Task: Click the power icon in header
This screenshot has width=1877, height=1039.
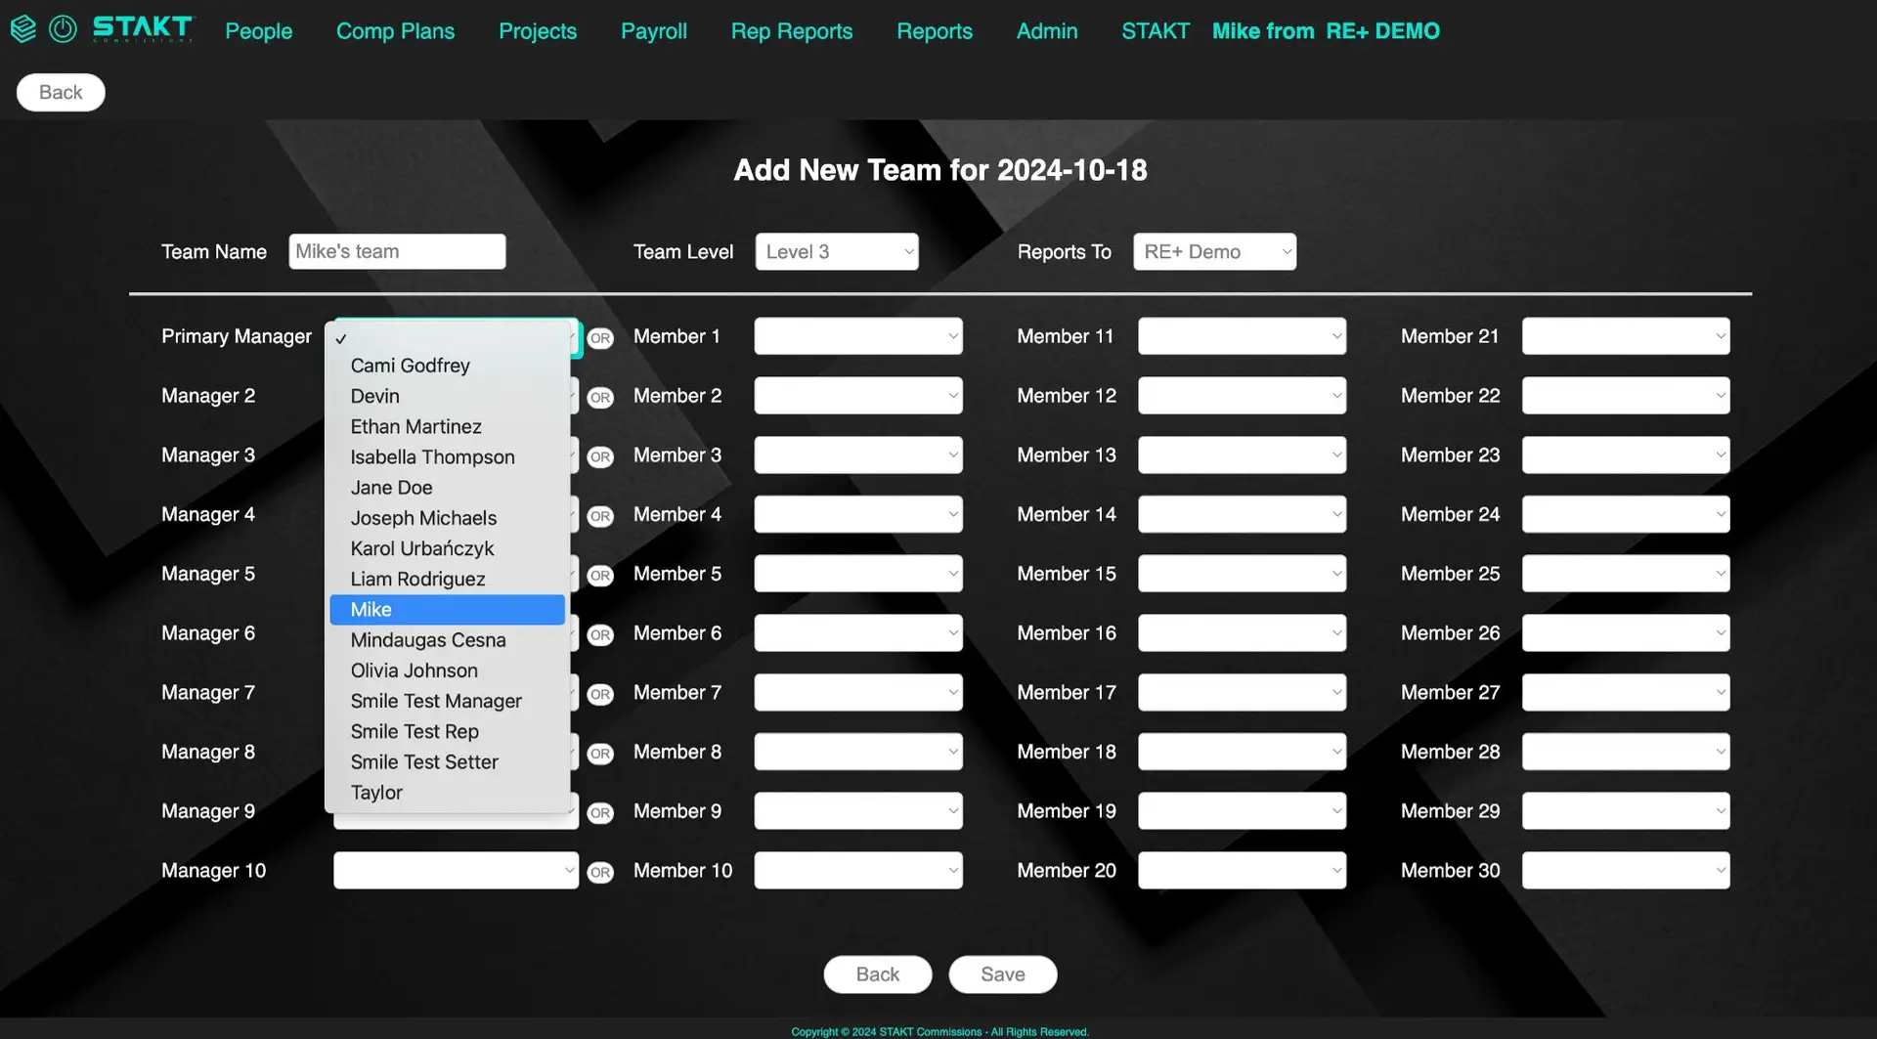Action: 63,29
